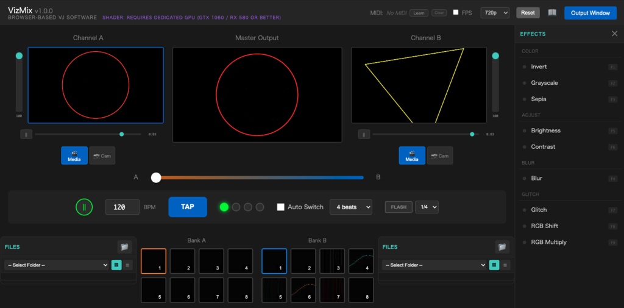Toggle the Invert effect
Screen dimensions: 624x308
570,67
